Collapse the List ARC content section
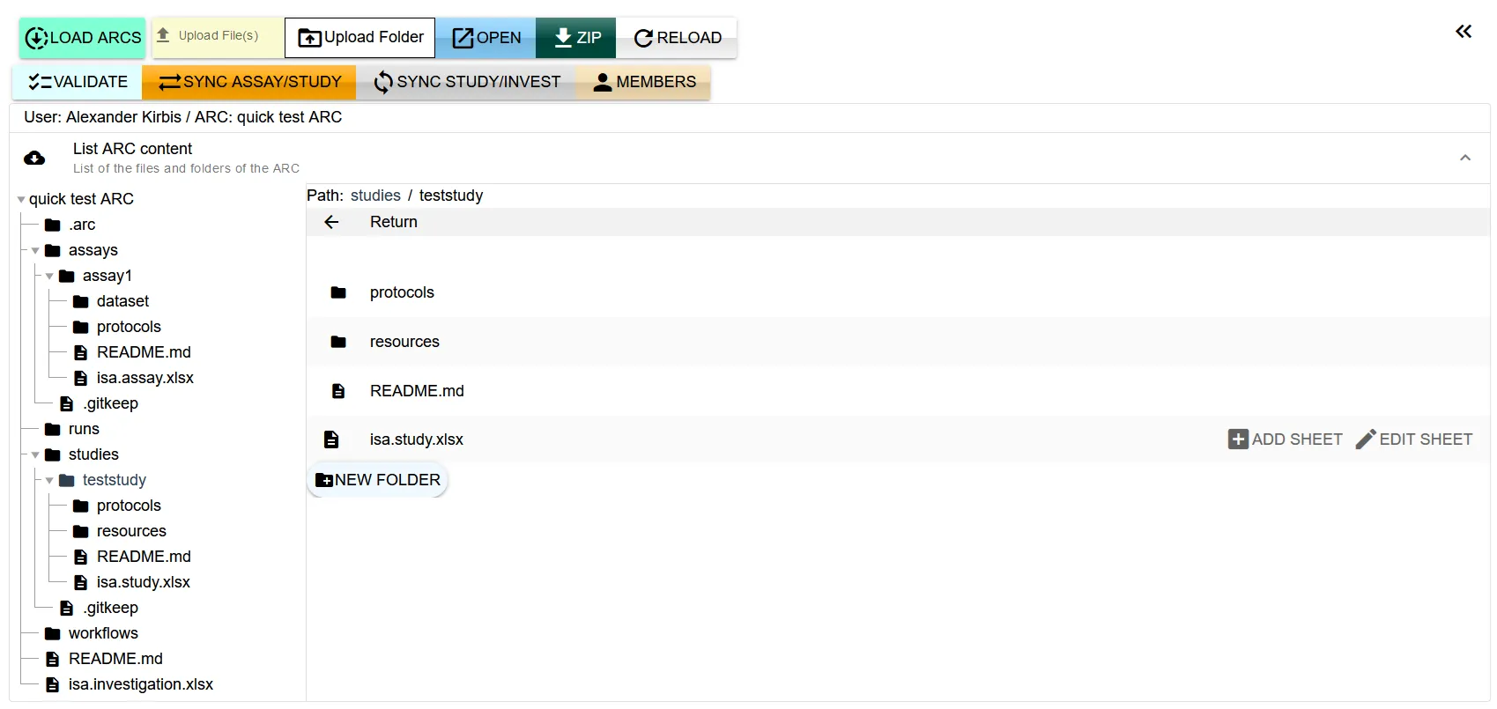 1464,158
